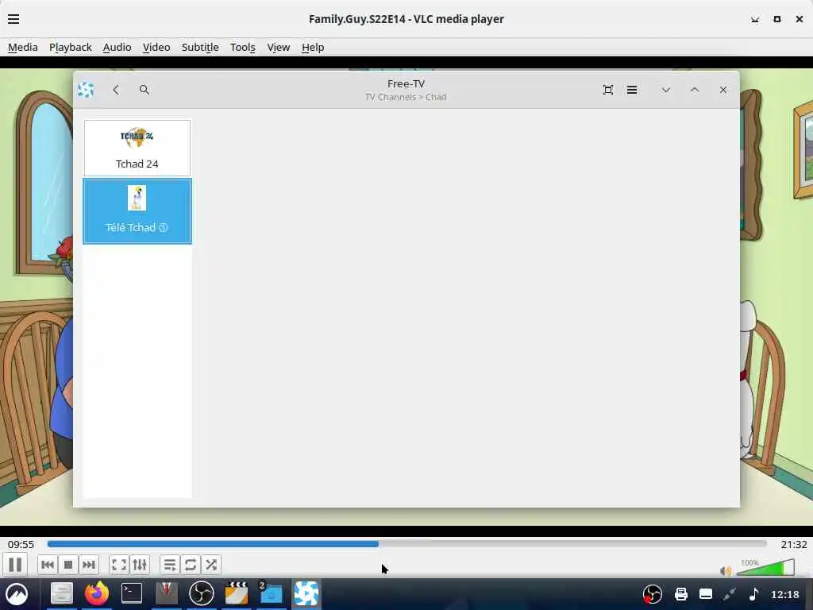Toggle random shuffle in VLC
The image size is (813, 610).
[211, 565]
